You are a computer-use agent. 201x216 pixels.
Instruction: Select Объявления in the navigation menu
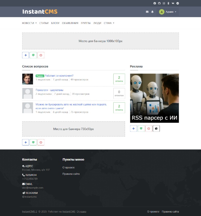point(70,23)
